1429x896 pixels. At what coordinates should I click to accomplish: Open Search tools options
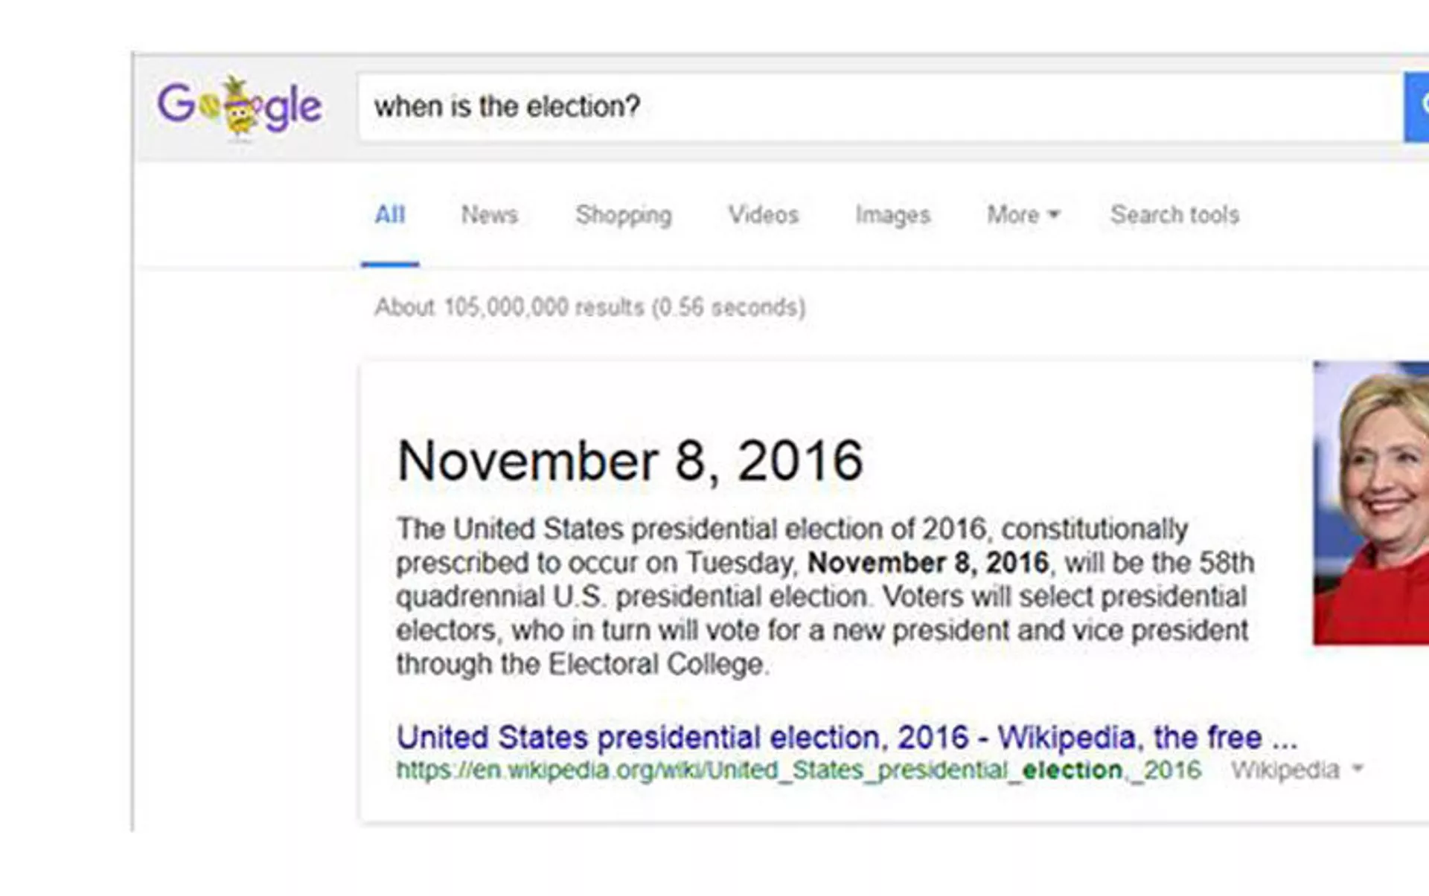(1174, 215)
